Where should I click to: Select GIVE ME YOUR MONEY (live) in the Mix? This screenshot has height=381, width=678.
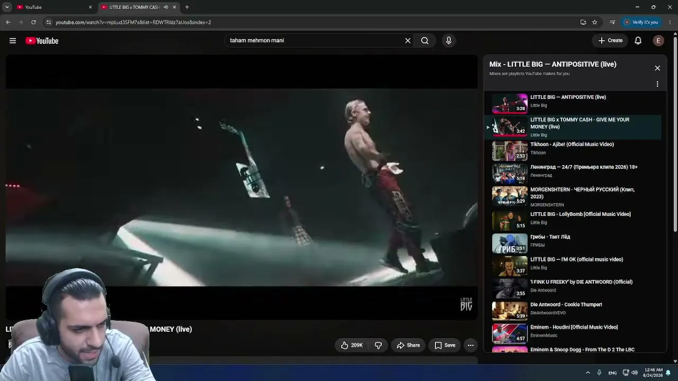coord(574,127)
